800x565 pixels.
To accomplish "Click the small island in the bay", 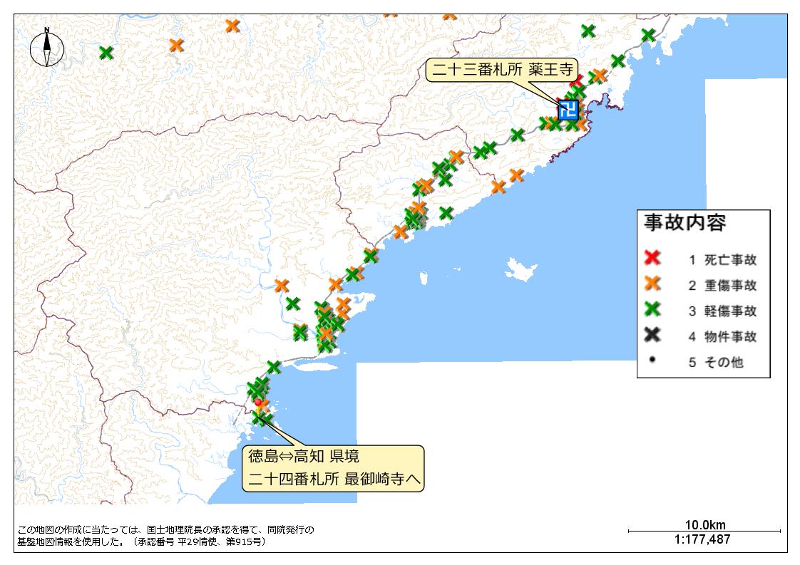I will (521, 268).
